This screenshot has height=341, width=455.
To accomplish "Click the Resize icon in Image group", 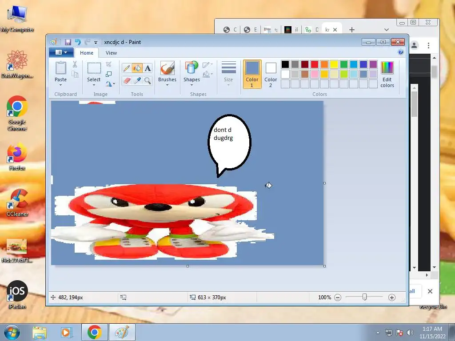I will [x=109, y=74].
